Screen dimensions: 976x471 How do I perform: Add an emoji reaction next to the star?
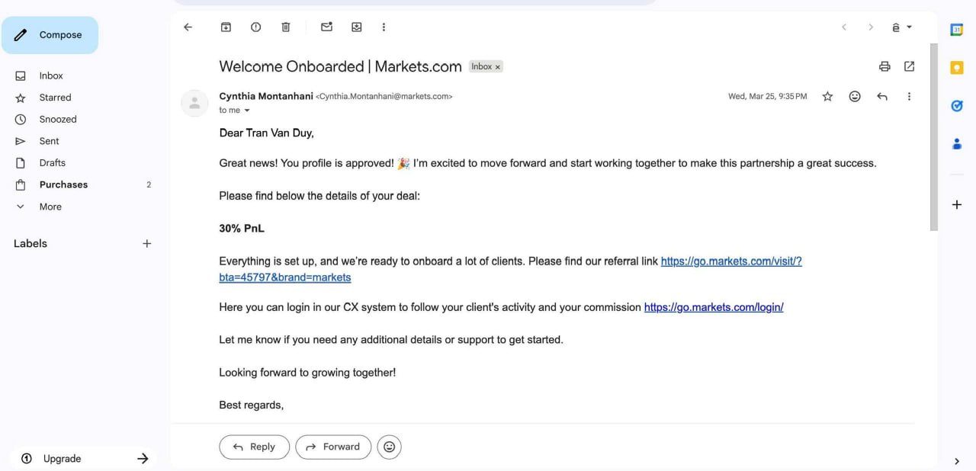[x=855, y=97]
